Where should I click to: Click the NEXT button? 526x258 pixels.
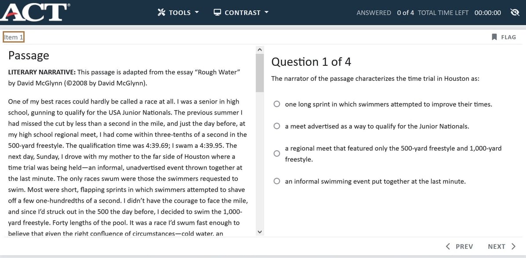(497, 246)
